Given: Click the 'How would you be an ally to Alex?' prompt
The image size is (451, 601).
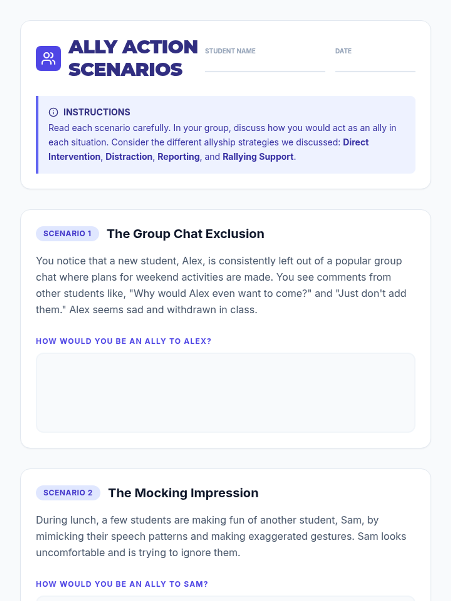Looking at the screenshot, I should click(124, 341).
